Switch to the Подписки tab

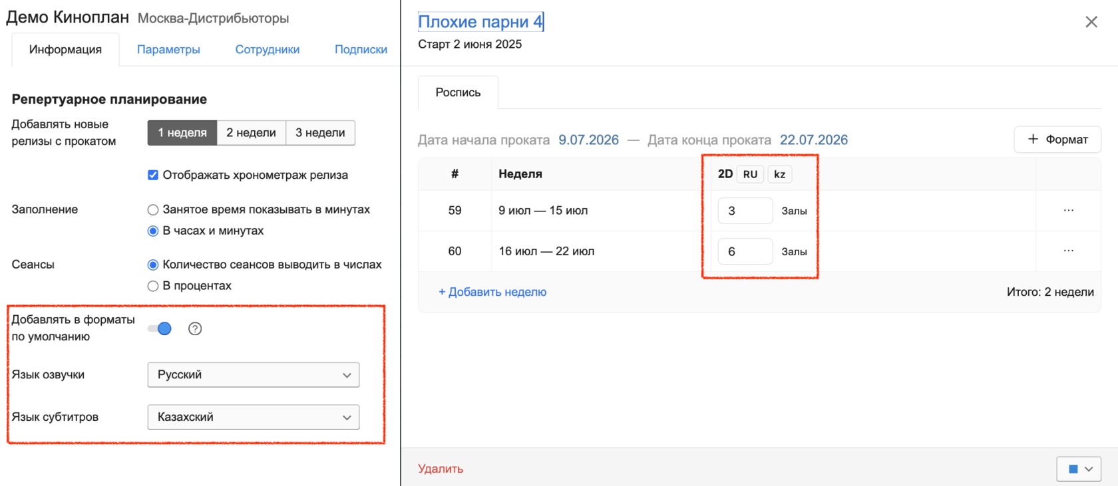(361, 50)
